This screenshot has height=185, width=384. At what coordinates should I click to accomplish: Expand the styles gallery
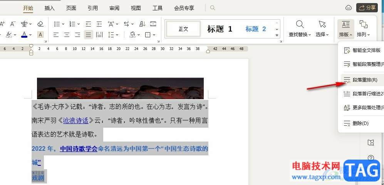(277, 35)
